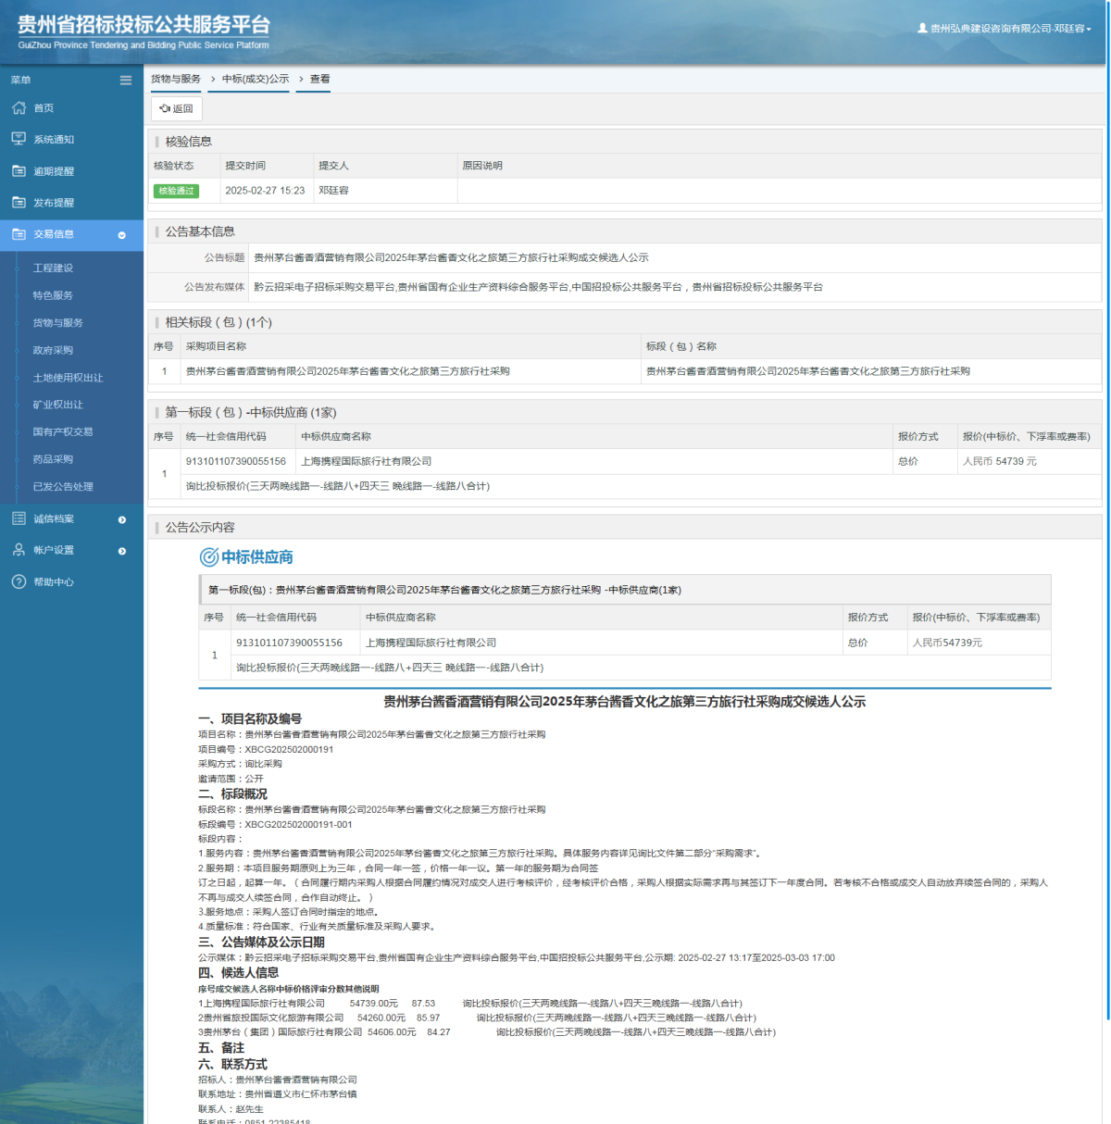Click the 发布提醒 icon
This screenshot has width=1111, height=1124.
coord(19,202)
